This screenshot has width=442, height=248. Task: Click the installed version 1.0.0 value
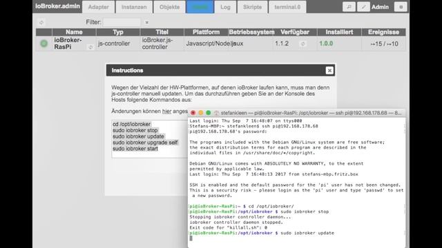pyautogui.click(x=326, y=43)
